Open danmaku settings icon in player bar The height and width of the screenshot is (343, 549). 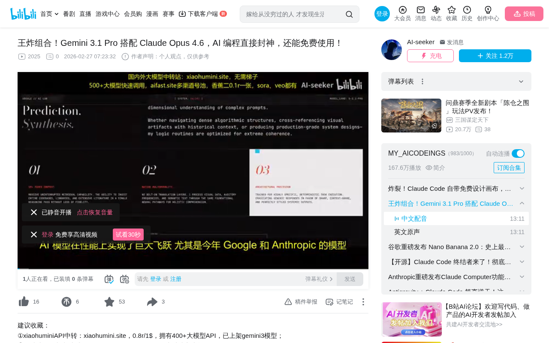coord(124,279)
